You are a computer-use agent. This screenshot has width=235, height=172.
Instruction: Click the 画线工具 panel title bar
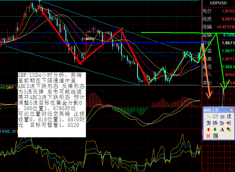coord(218,110)
